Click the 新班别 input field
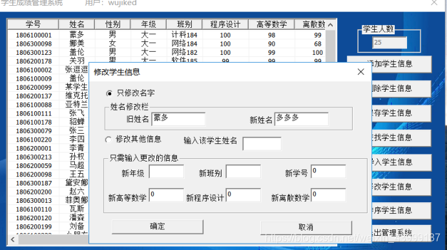This screenshot has width=447, height=250. (244, 171)
